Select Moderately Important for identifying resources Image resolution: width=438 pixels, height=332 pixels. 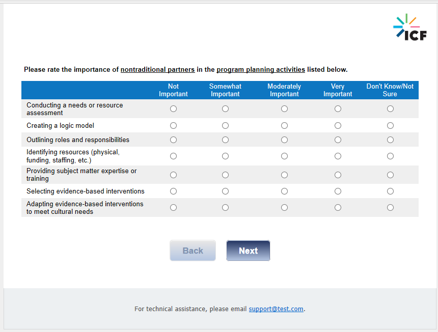pos(284,156)
